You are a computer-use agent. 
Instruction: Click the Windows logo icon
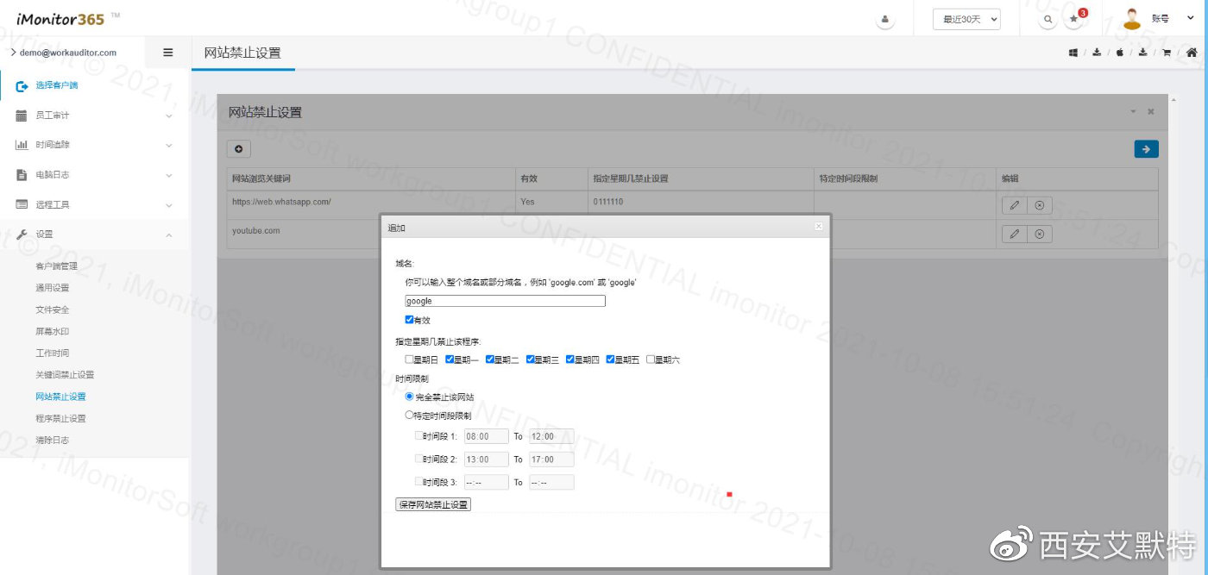1073,53
